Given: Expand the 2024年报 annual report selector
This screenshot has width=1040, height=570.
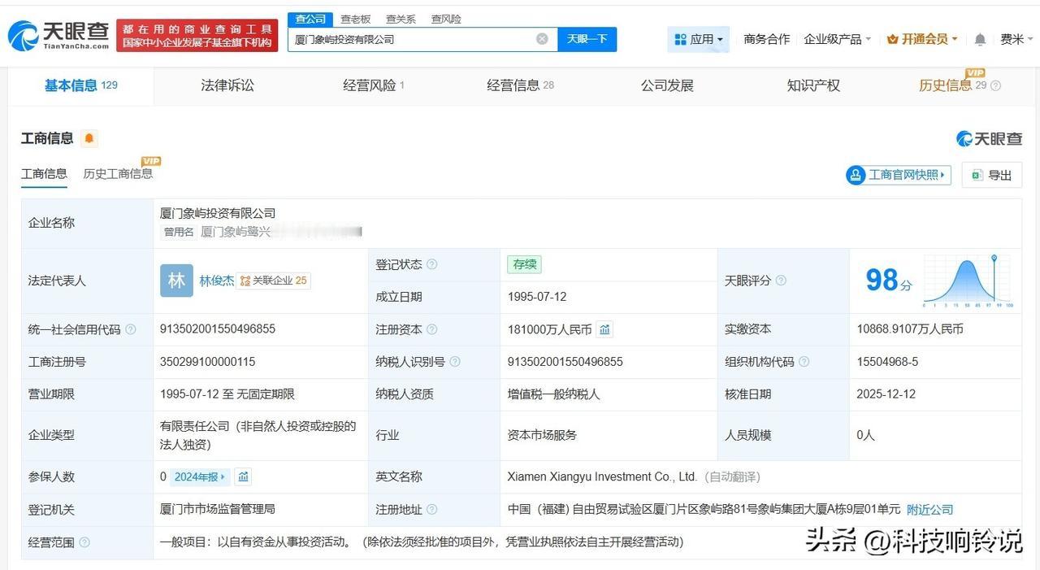Looking at the screenshot, I should pyautogui.click(x=201, y=476).
